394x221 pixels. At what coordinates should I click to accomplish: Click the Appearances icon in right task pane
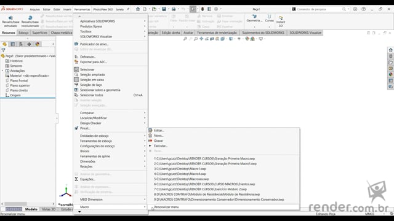[x=390, y=74]
